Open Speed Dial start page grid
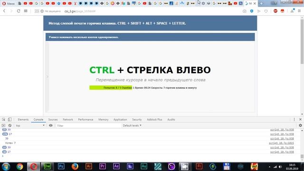 click(x=26, y=11)
